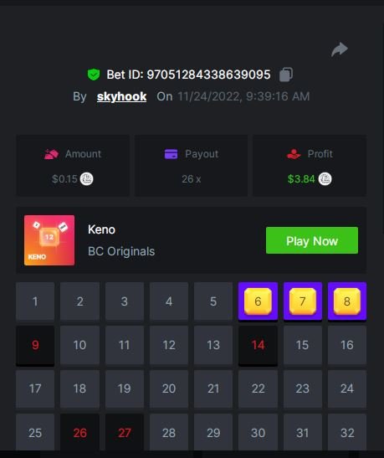This screenshot has width=384, height=458.
Task: Click the number 20 tile
Action: point(169,389)
